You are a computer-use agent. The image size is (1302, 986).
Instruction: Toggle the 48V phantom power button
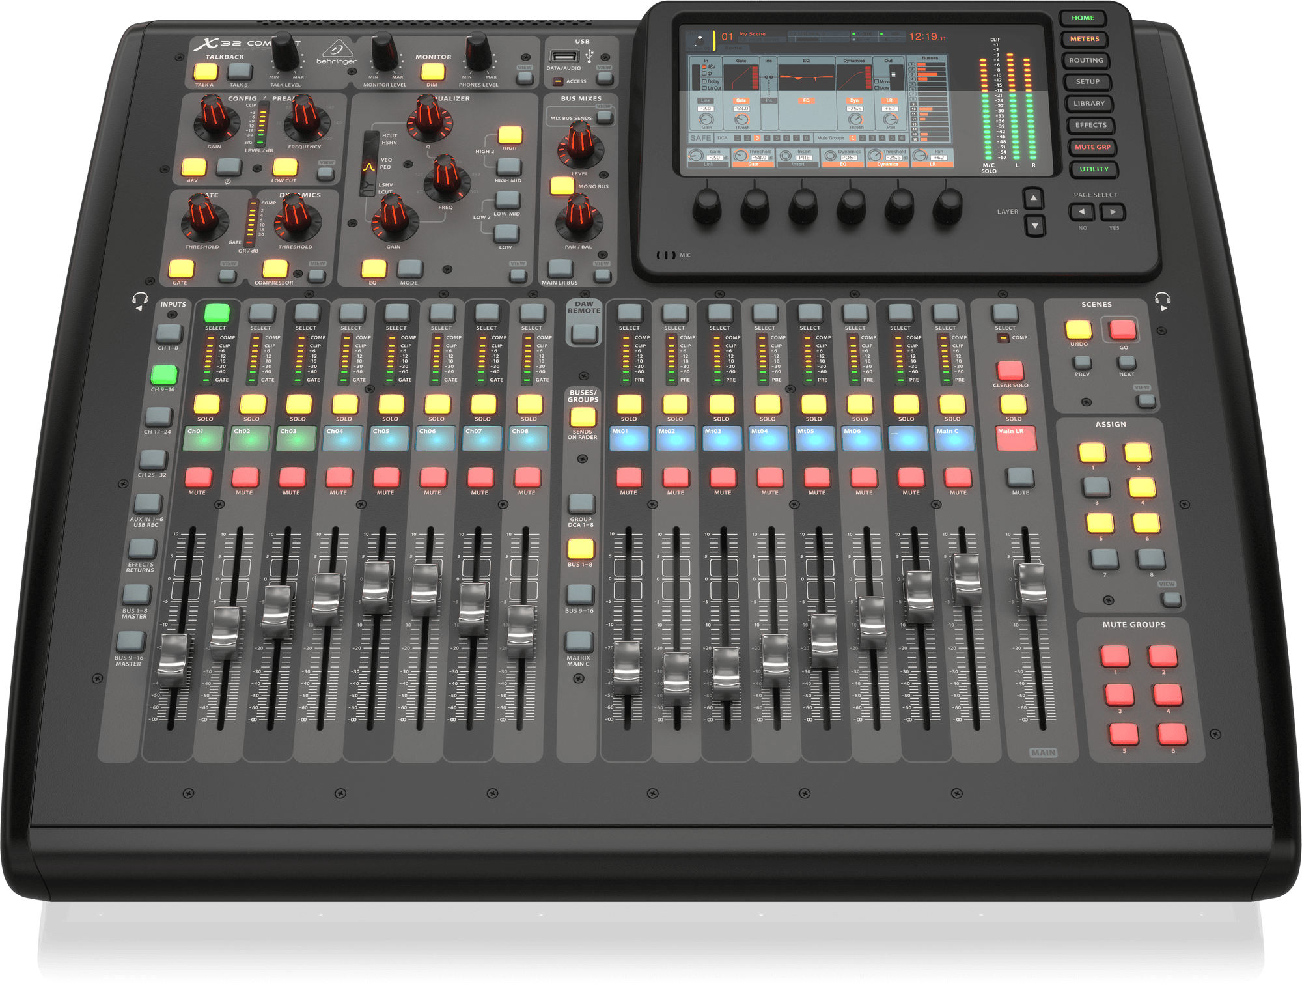194,167
